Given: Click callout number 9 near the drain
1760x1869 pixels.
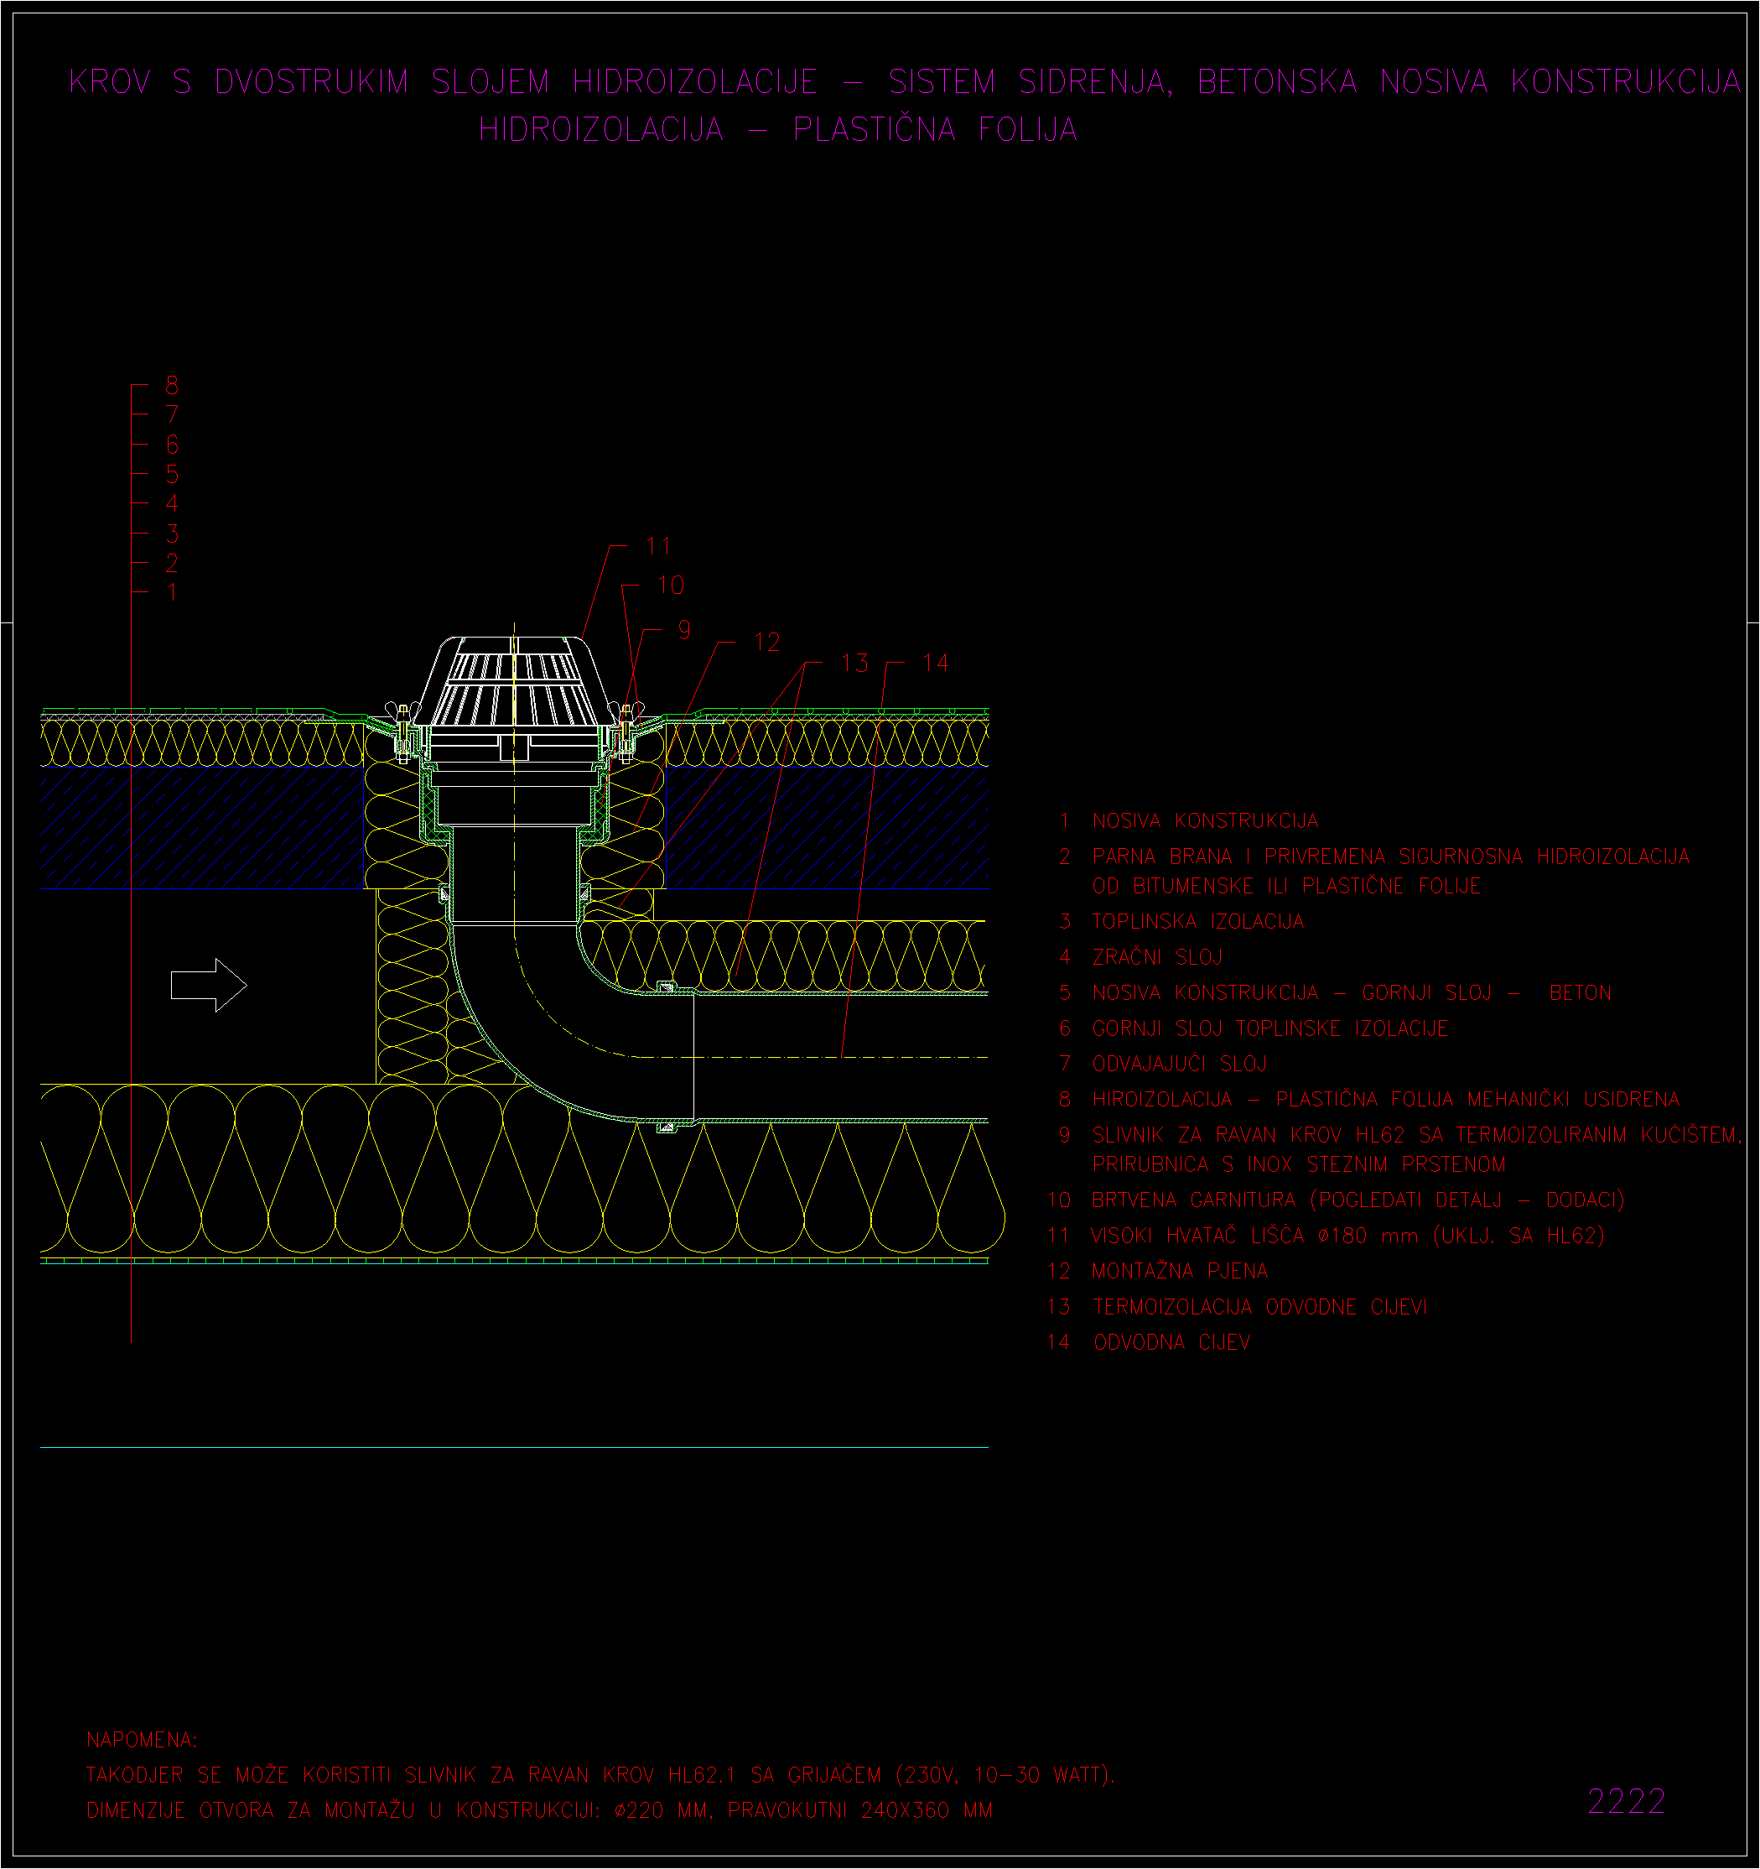Looking at the screenshot, I should 684,630.
